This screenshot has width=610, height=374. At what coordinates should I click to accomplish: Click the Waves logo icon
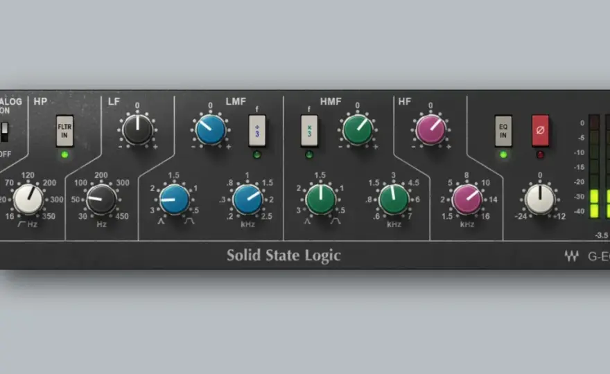[x=571, y=256]
